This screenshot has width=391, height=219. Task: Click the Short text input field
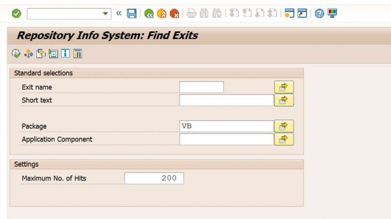click(227, 100)
